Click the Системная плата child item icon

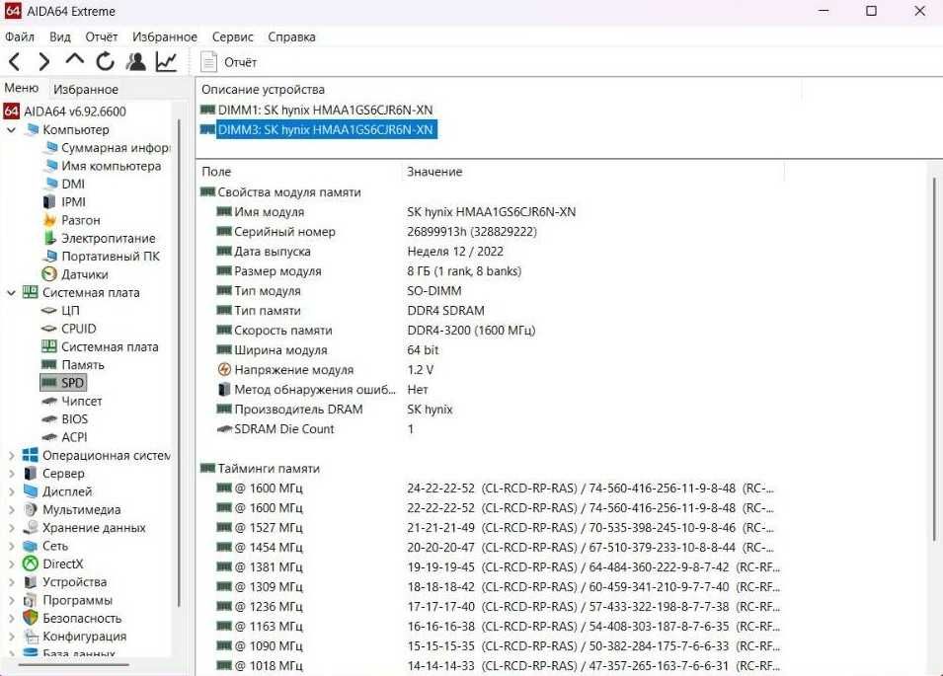point(49,346)
